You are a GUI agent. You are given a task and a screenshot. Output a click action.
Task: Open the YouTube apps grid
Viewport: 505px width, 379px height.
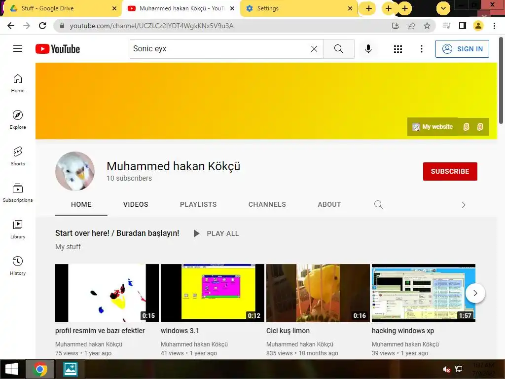pyautogui.click(x=398, y=49)
